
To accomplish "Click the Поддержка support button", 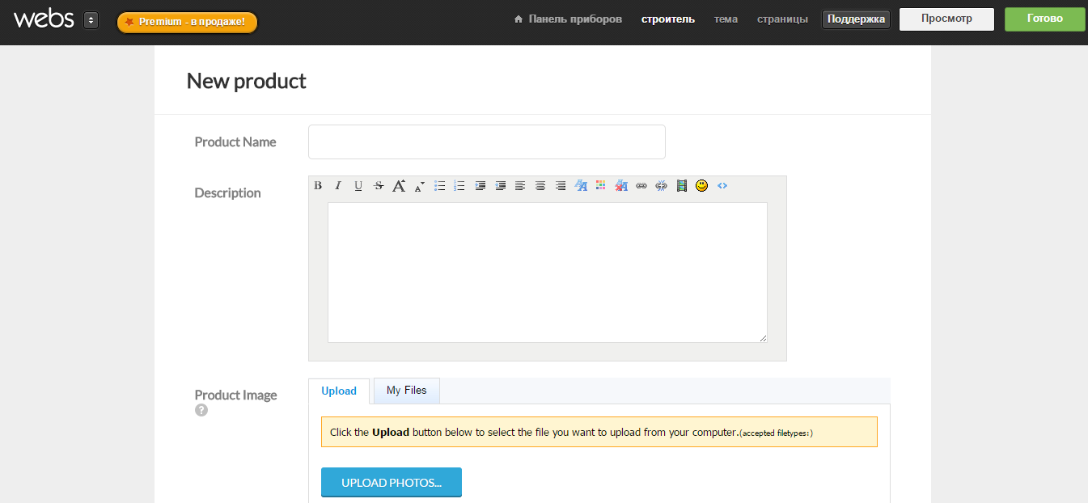I will point(857,19).
